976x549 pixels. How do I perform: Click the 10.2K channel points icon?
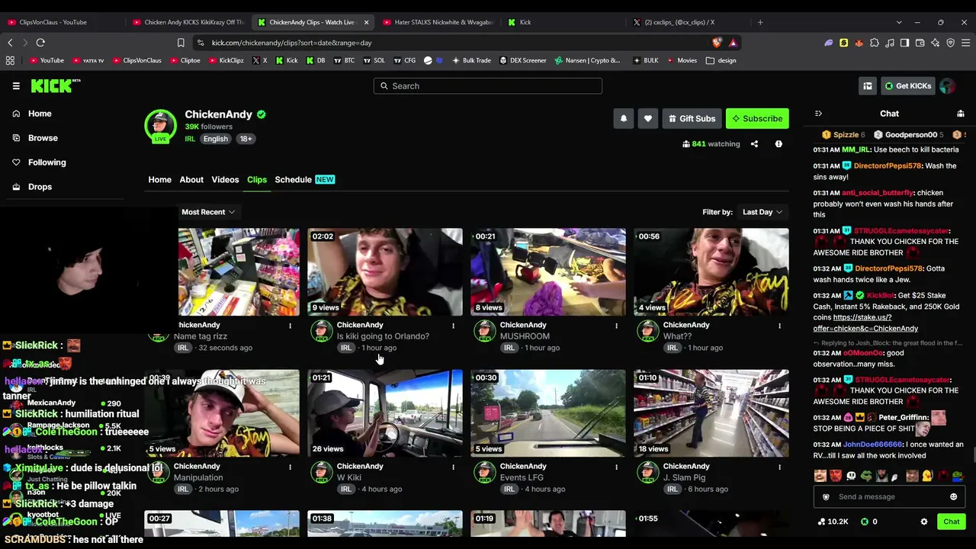coord(833,522)
